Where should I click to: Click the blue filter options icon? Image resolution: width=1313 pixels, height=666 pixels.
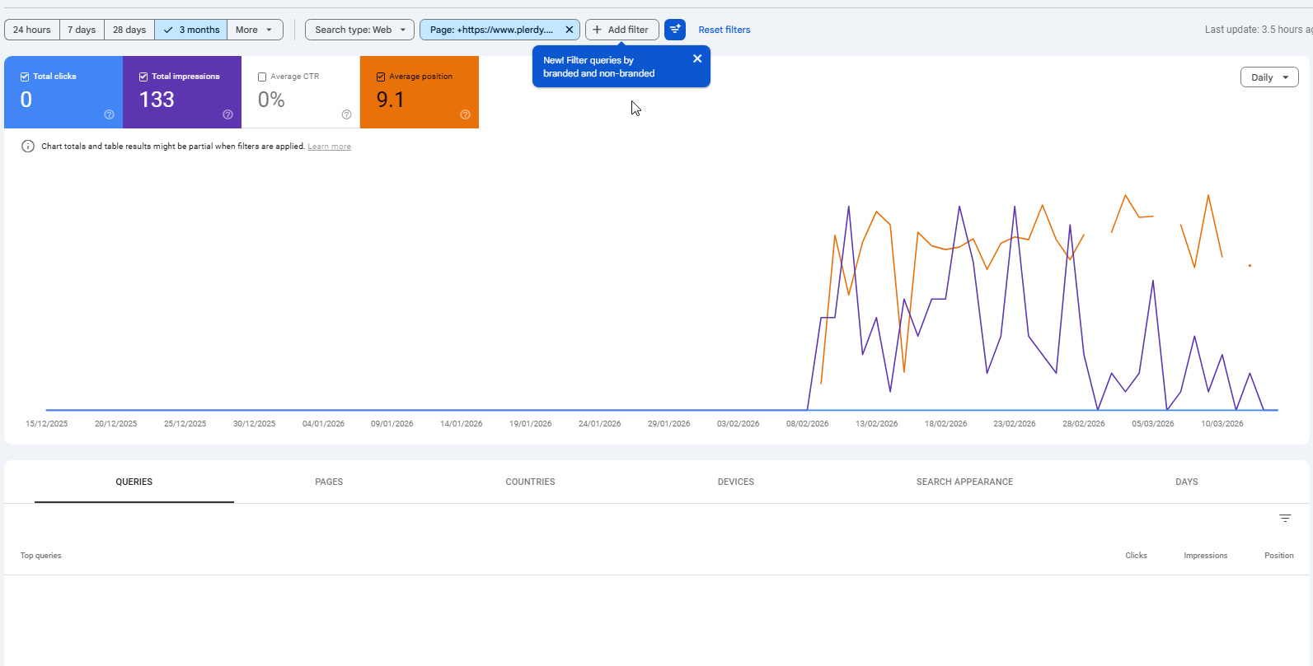click(x=675, y=30)
